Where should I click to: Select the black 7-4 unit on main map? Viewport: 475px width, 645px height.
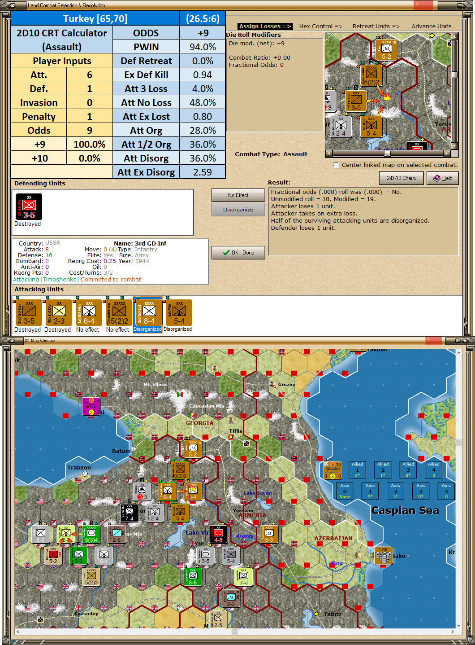[x=130, y=513]
